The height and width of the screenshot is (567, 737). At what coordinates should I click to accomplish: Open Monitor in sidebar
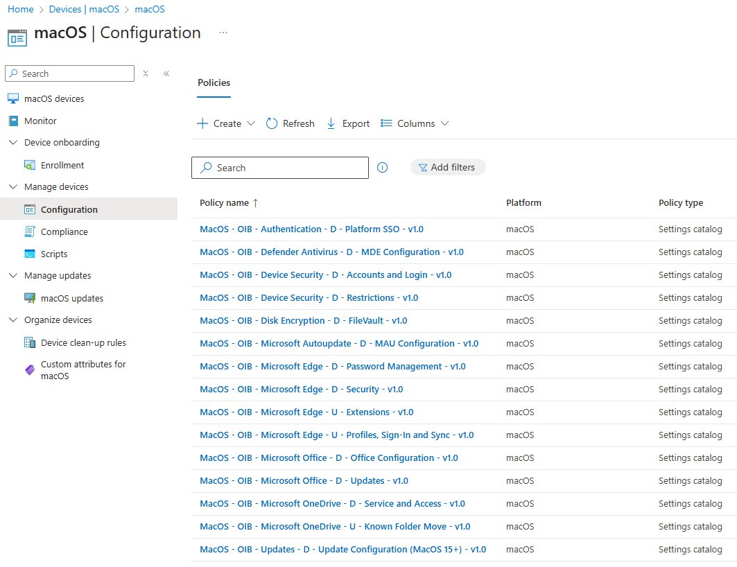click(x=40, y=121)
